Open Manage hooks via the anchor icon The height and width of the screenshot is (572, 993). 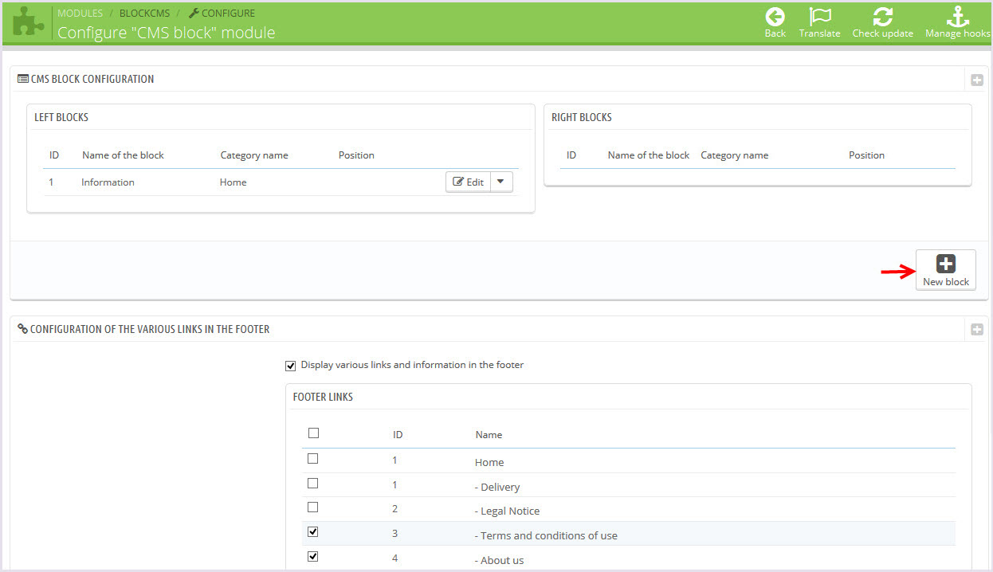[956, 17]
